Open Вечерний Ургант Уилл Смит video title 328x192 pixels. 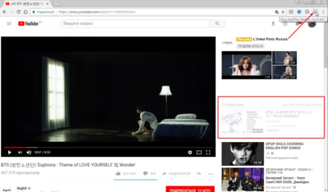coord(287,180)
